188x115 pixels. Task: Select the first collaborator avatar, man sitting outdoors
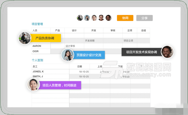click(x=80, y=18)
